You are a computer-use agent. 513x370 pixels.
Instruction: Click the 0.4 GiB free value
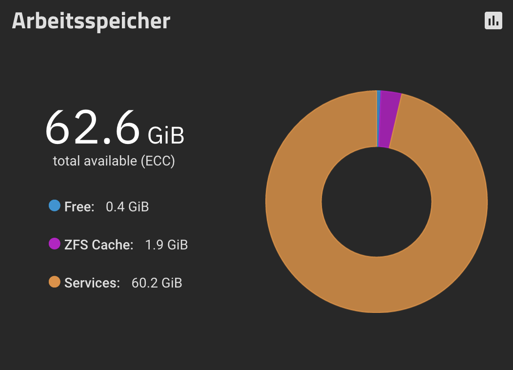click(x=127, y=206)
